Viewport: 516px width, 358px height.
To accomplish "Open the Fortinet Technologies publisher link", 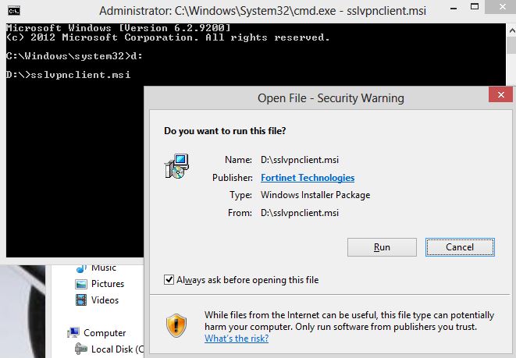I will tap(308, 178).
